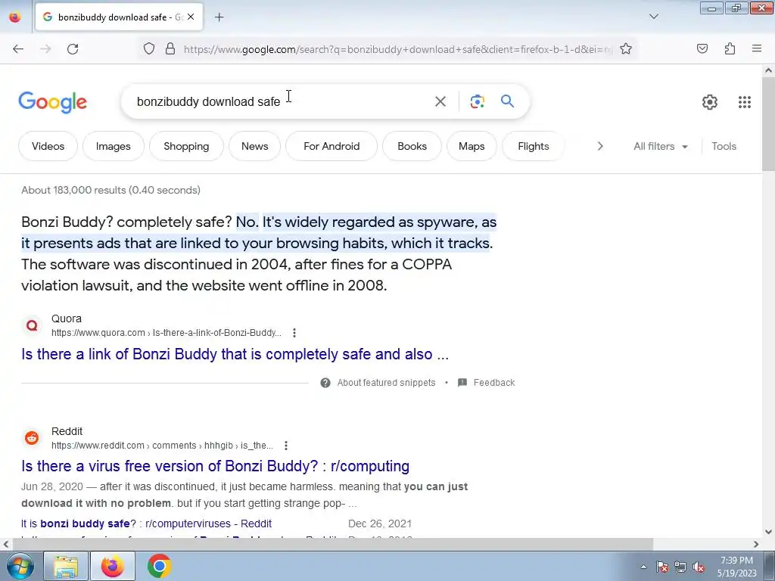The width and height of the screenshot is (775, 581).
Task: Launch Google Chrome from the taskbar
Action: [159, 566]
